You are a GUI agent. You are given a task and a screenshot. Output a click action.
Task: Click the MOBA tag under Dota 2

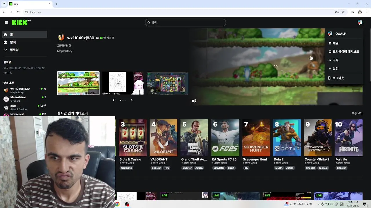pyautogui.click(x=279, y=168)
